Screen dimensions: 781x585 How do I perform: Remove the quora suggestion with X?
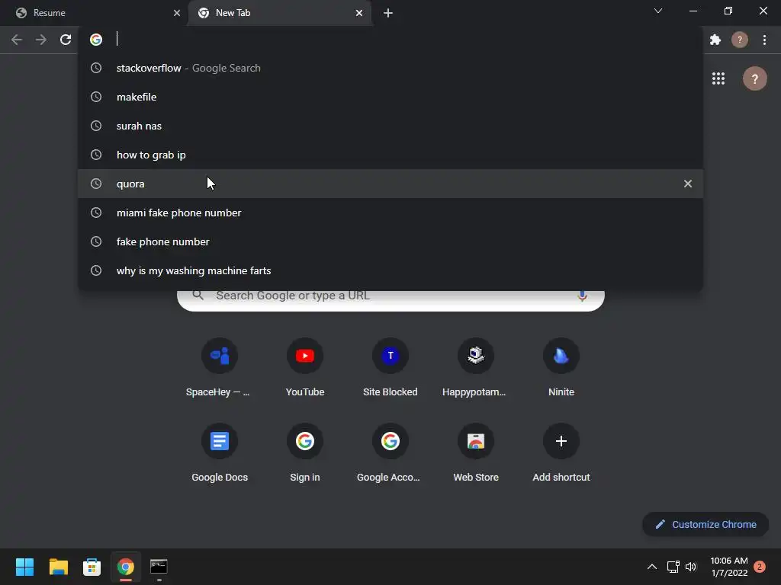(x=688, y=184)
